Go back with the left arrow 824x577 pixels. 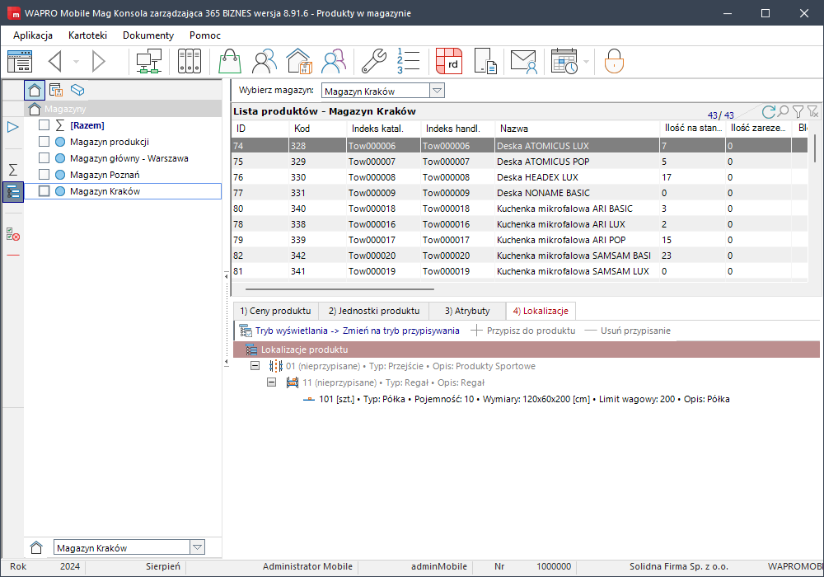[55, 62]
